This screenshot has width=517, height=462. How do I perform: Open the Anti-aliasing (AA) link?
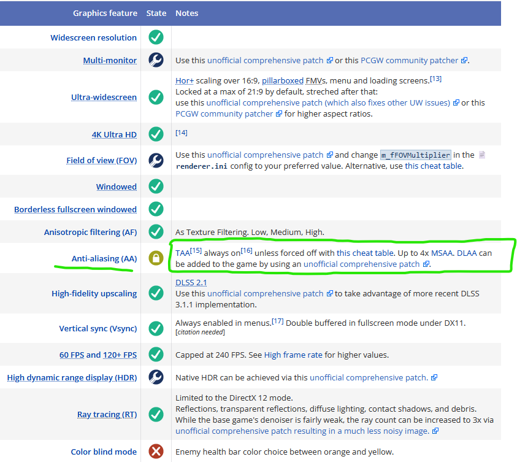coord(104,258)
